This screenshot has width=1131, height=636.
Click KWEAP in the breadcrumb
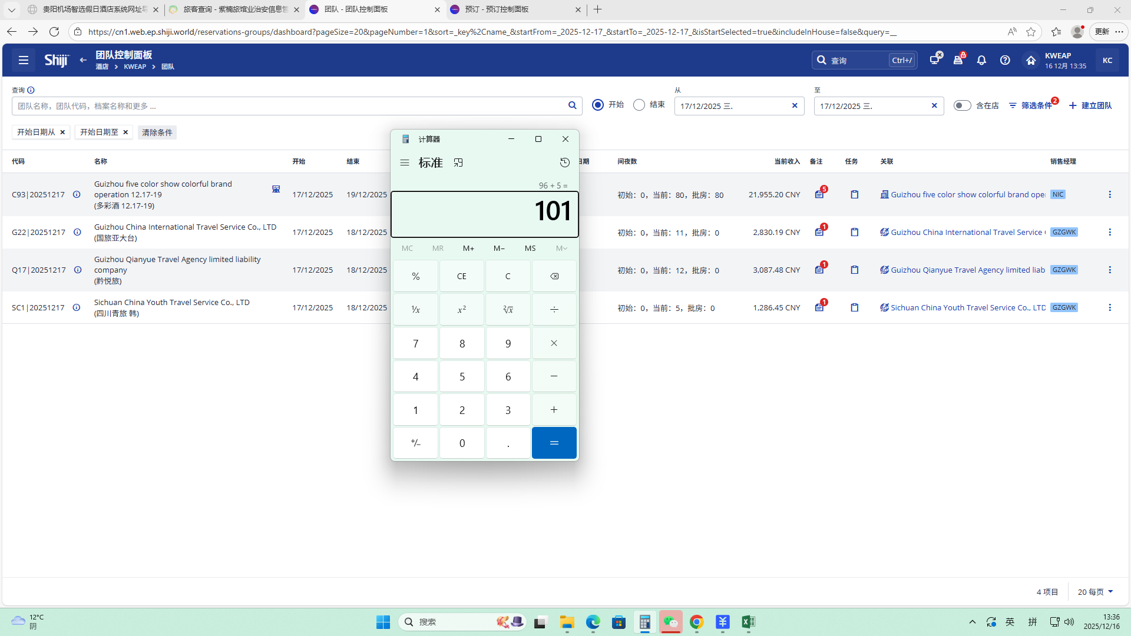pos(135,67)
